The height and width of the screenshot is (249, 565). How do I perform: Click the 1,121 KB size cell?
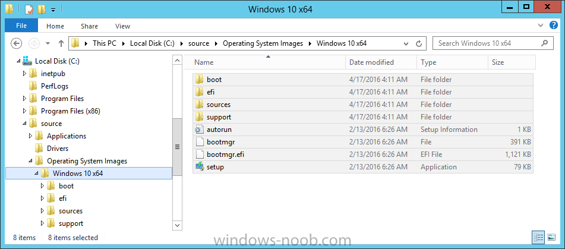pyautogui.click(x=518, y=155)
